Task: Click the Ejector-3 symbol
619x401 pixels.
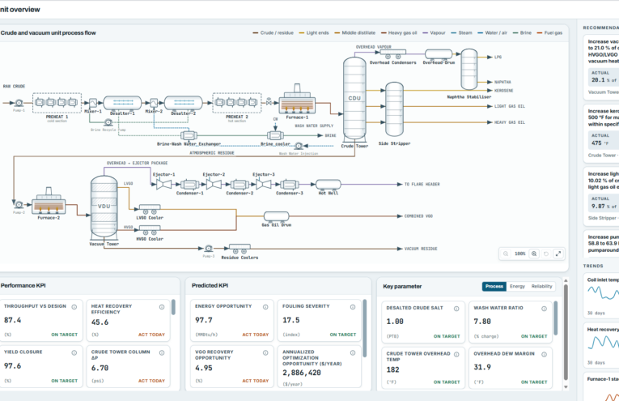Action: (263, 184)
